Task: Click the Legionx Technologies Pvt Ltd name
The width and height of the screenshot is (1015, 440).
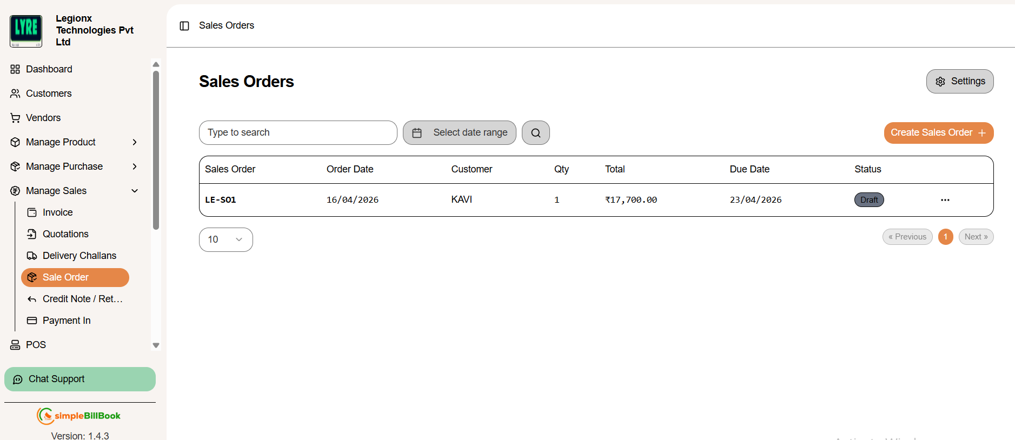Action: [x=95, y=30]
